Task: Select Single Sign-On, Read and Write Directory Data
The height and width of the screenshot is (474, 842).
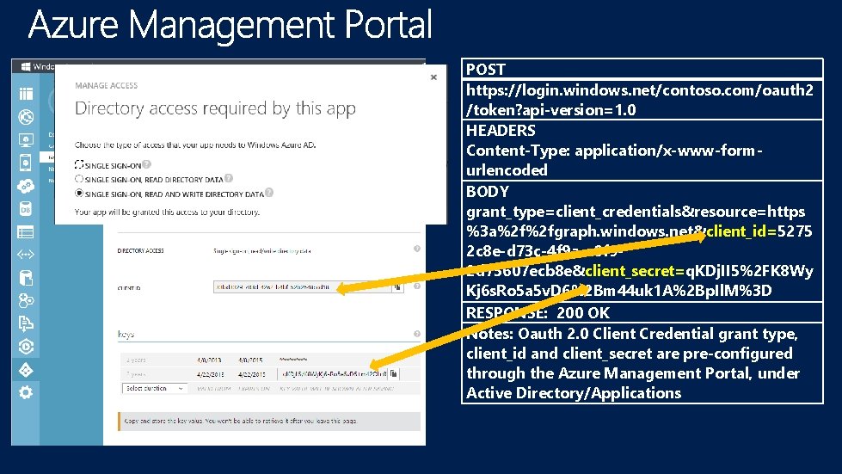Action: point(79,193)
